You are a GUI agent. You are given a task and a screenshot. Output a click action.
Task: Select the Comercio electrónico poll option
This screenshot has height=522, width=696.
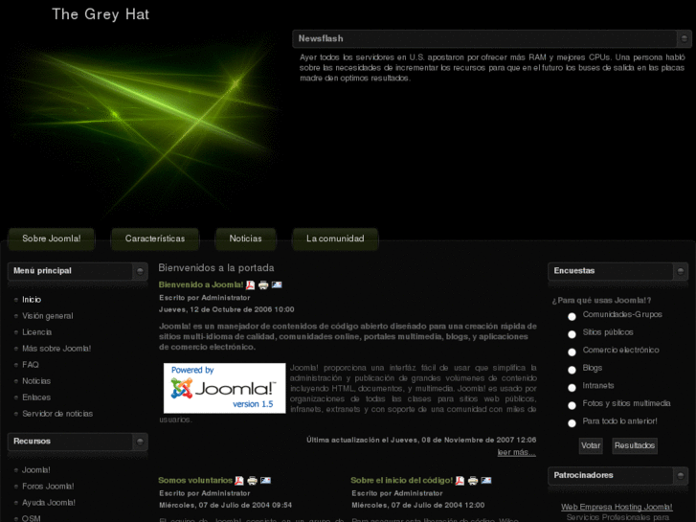[x=572, y=352]
